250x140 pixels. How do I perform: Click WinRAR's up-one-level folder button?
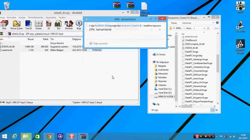pyautogui.click(x=2, y=34)
